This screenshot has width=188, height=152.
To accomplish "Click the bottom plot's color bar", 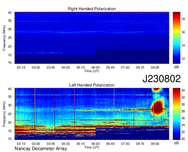I will [x=176, y=114].
